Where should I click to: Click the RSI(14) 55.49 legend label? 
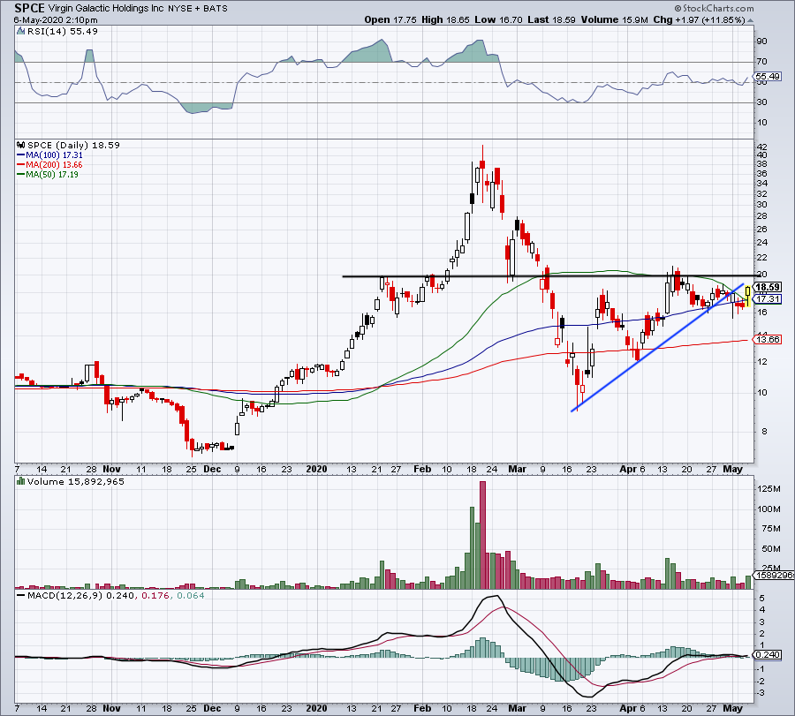[x=63, y=32]
